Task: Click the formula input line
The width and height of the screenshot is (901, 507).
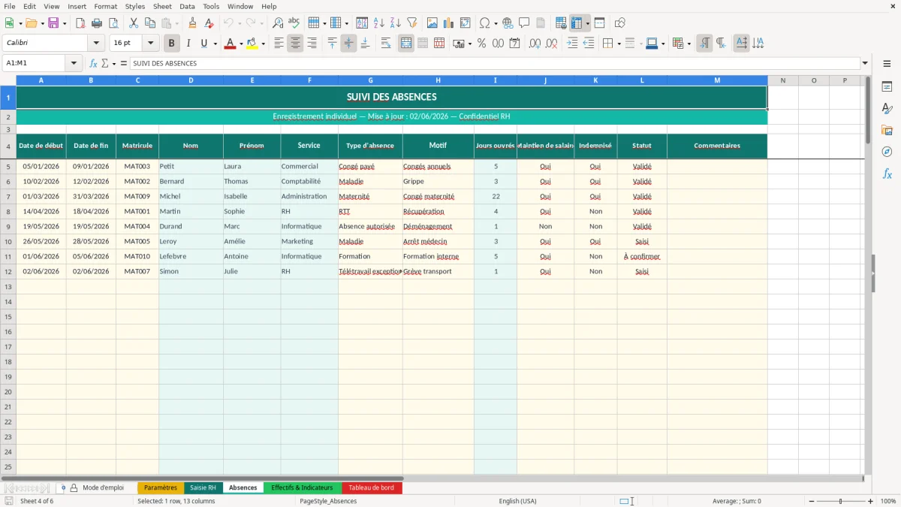Action: (495, 64)
